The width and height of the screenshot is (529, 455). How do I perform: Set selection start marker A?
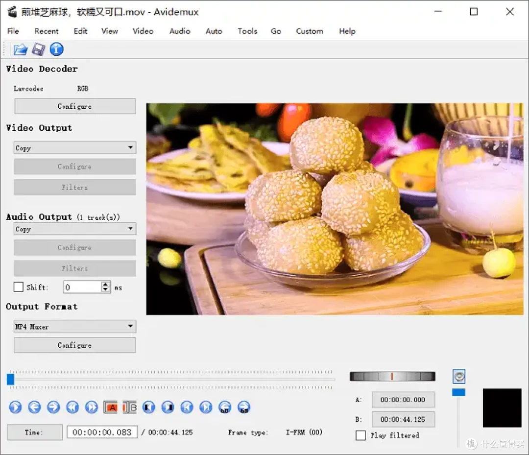pyautogui.click(x=111, y=407)
